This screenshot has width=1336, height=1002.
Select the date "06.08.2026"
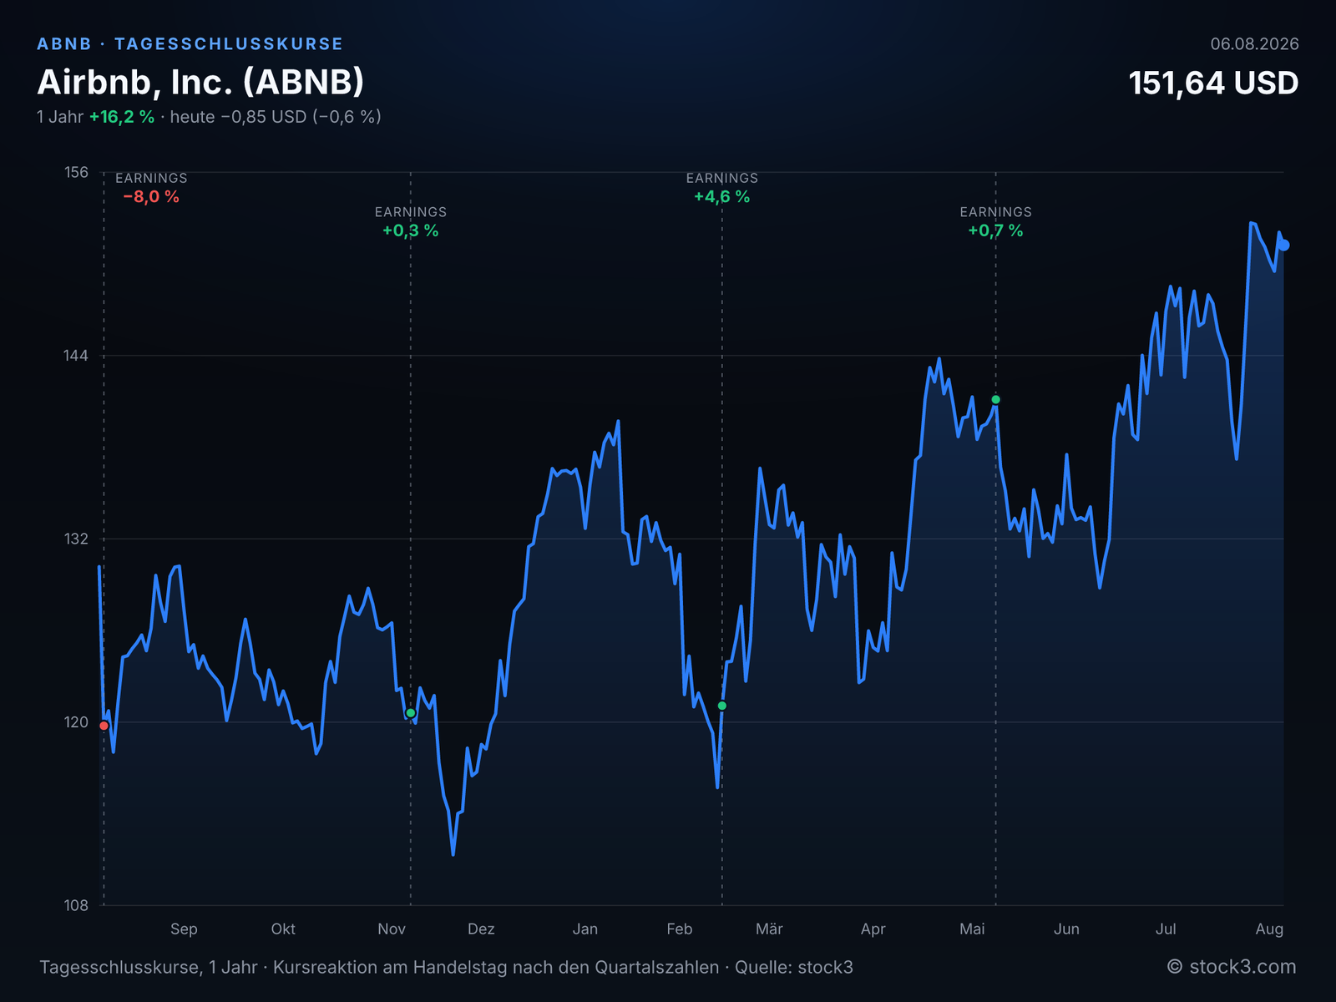tap(1255, 44)
